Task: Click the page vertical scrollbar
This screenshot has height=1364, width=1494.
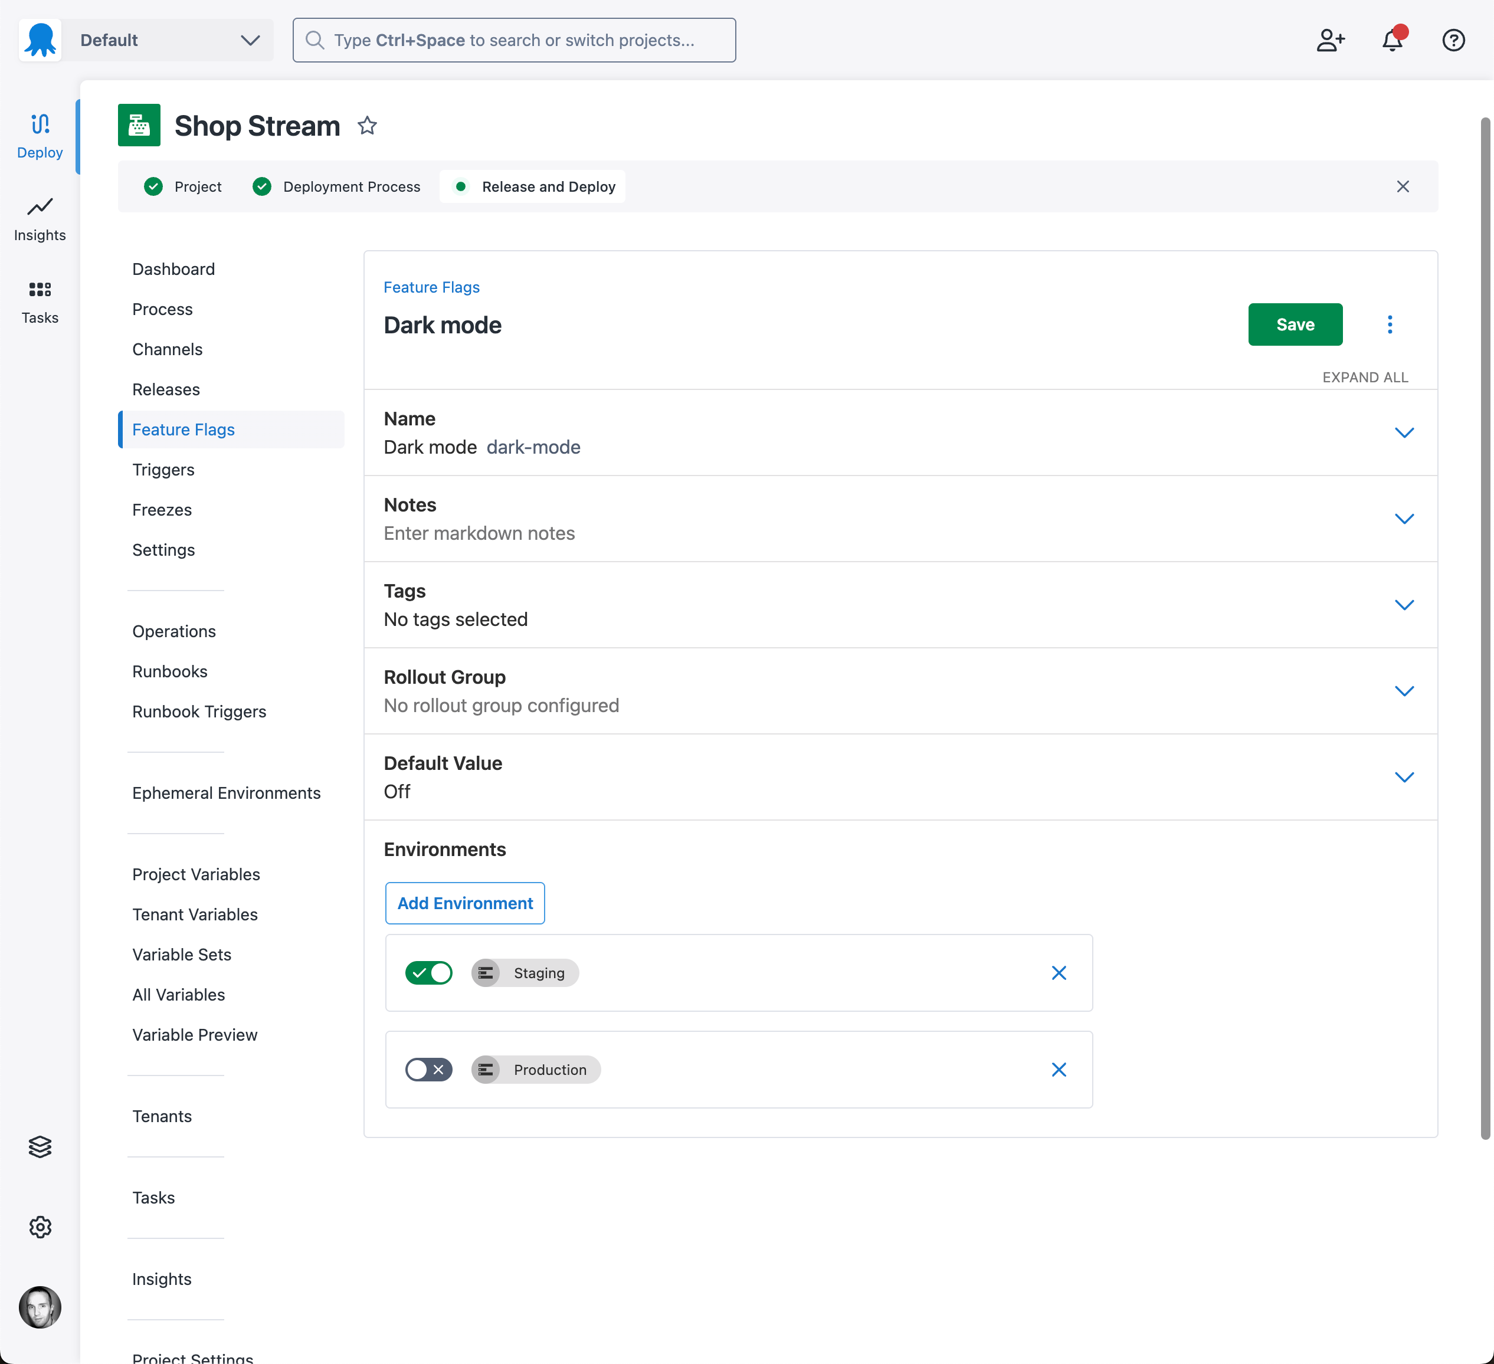Action: click(x=1486, y=628)
